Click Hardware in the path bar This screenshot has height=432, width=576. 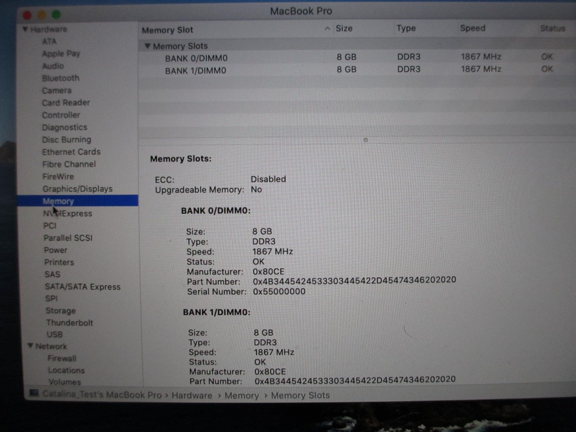[192, 395]
